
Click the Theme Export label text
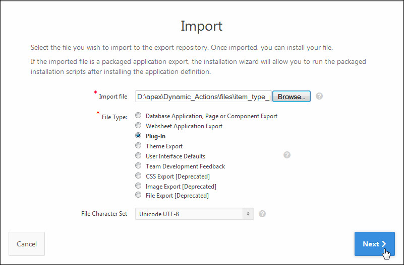pyautogui.click(x=164, y=146)
